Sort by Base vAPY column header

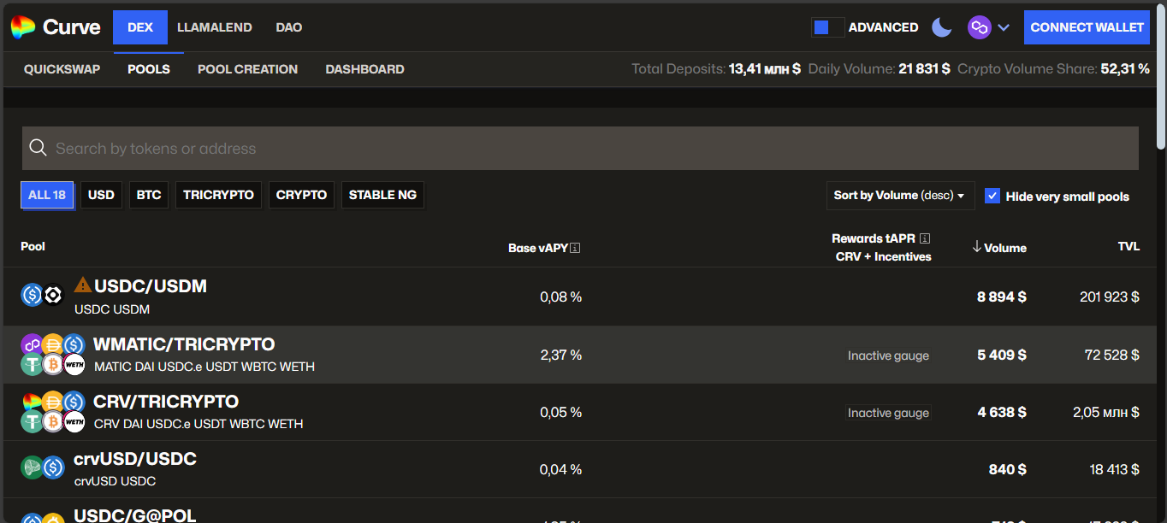(538, 248)
